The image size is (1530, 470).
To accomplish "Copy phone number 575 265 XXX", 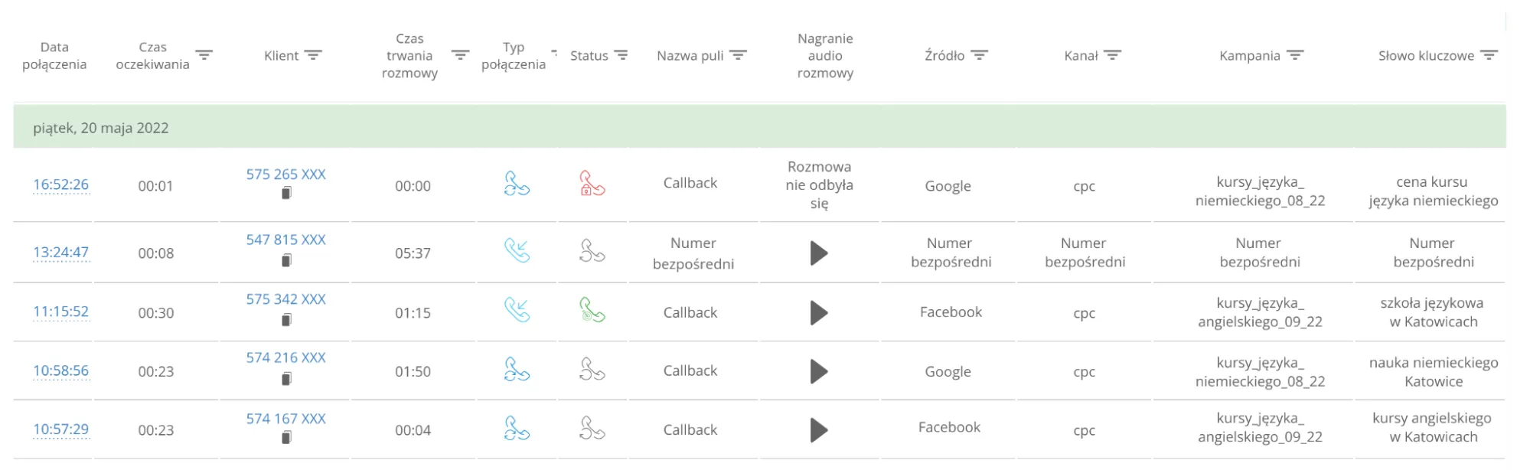I will [286, 194].
